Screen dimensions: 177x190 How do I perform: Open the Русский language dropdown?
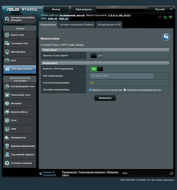coord(160,9)
